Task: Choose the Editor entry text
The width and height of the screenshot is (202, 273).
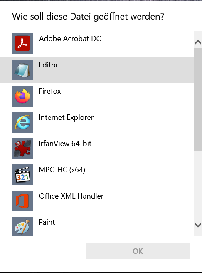Action: tap(49, 65)
